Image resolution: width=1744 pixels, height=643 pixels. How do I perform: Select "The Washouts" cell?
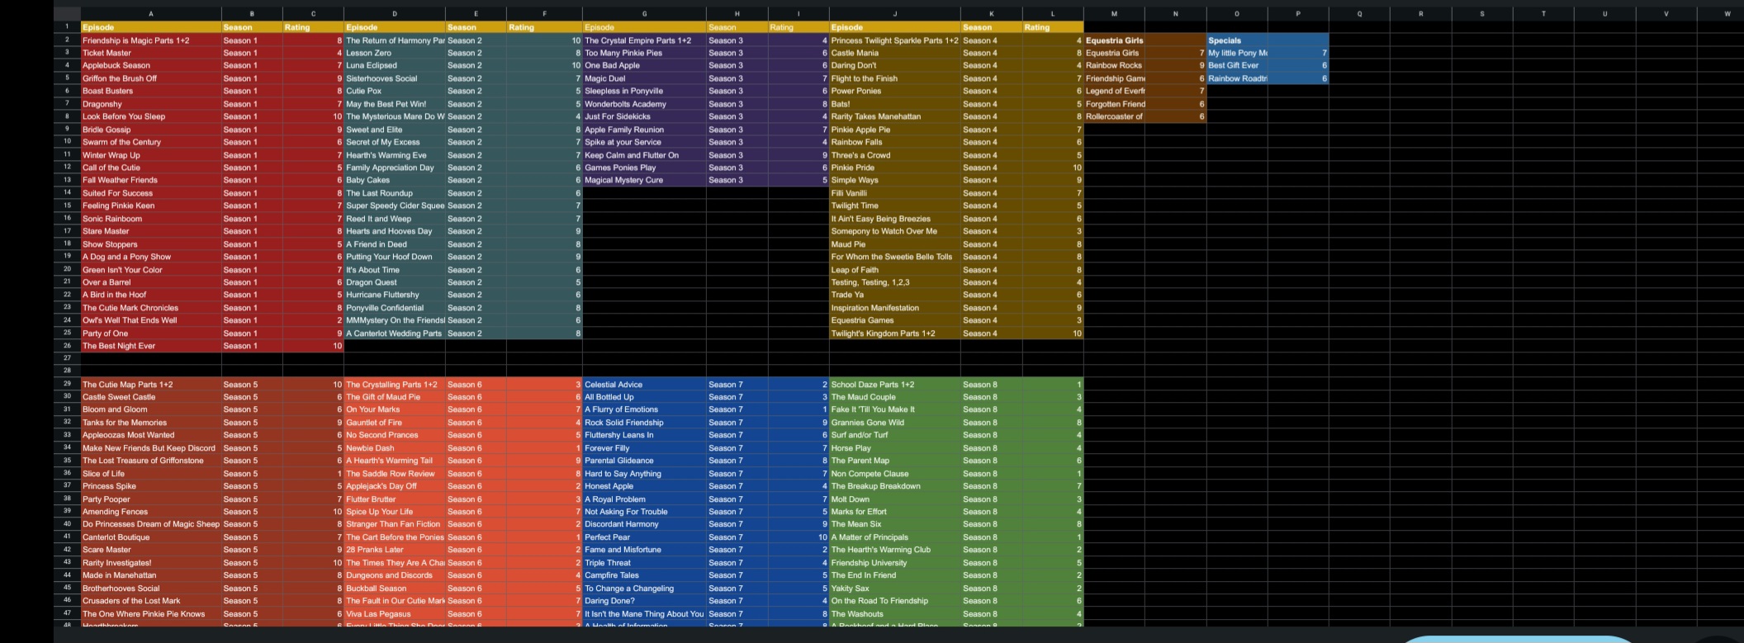895,614
